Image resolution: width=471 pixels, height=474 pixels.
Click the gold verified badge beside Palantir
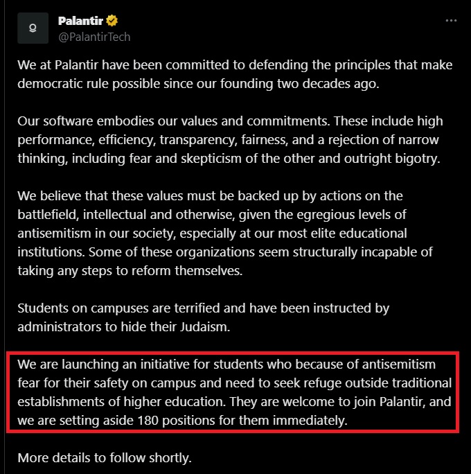tap(112, 21)
